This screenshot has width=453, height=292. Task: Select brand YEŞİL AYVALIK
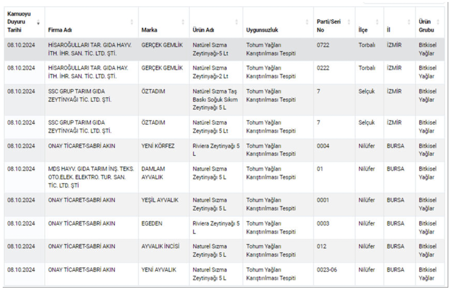[x=160, y=200]
